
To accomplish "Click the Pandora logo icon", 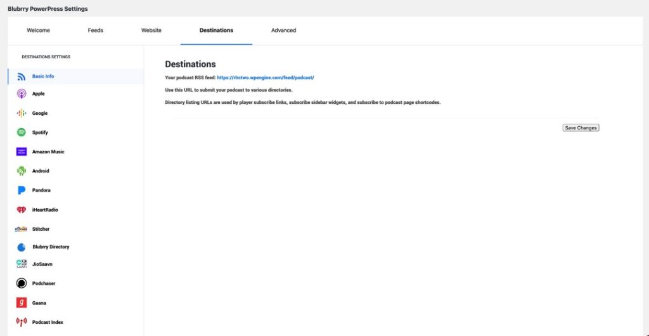I will (x=22, y=190).
